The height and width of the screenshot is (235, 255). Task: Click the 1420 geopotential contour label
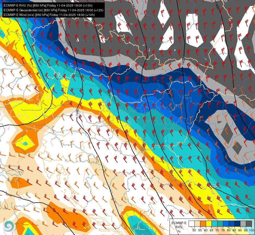coord(183,61)
